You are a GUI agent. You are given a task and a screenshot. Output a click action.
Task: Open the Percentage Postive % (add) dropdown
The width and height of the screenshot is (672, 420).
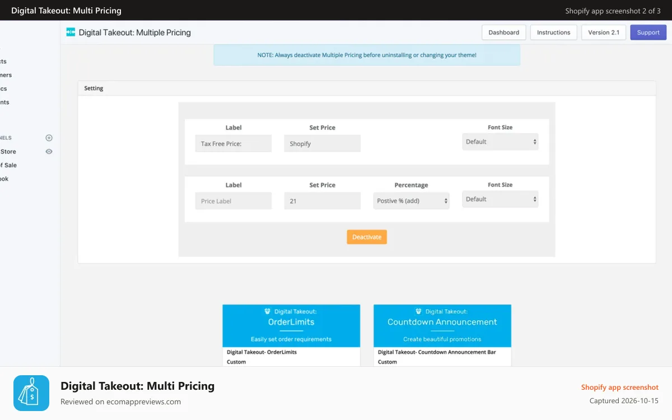411,201
